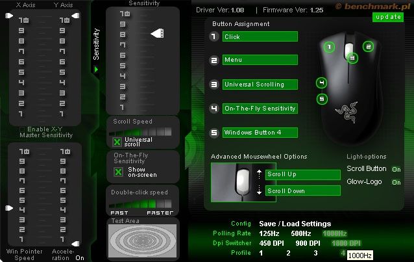Click the Dpi Switcher label
The height and width of the screenshot is (262, 414).
232,243
